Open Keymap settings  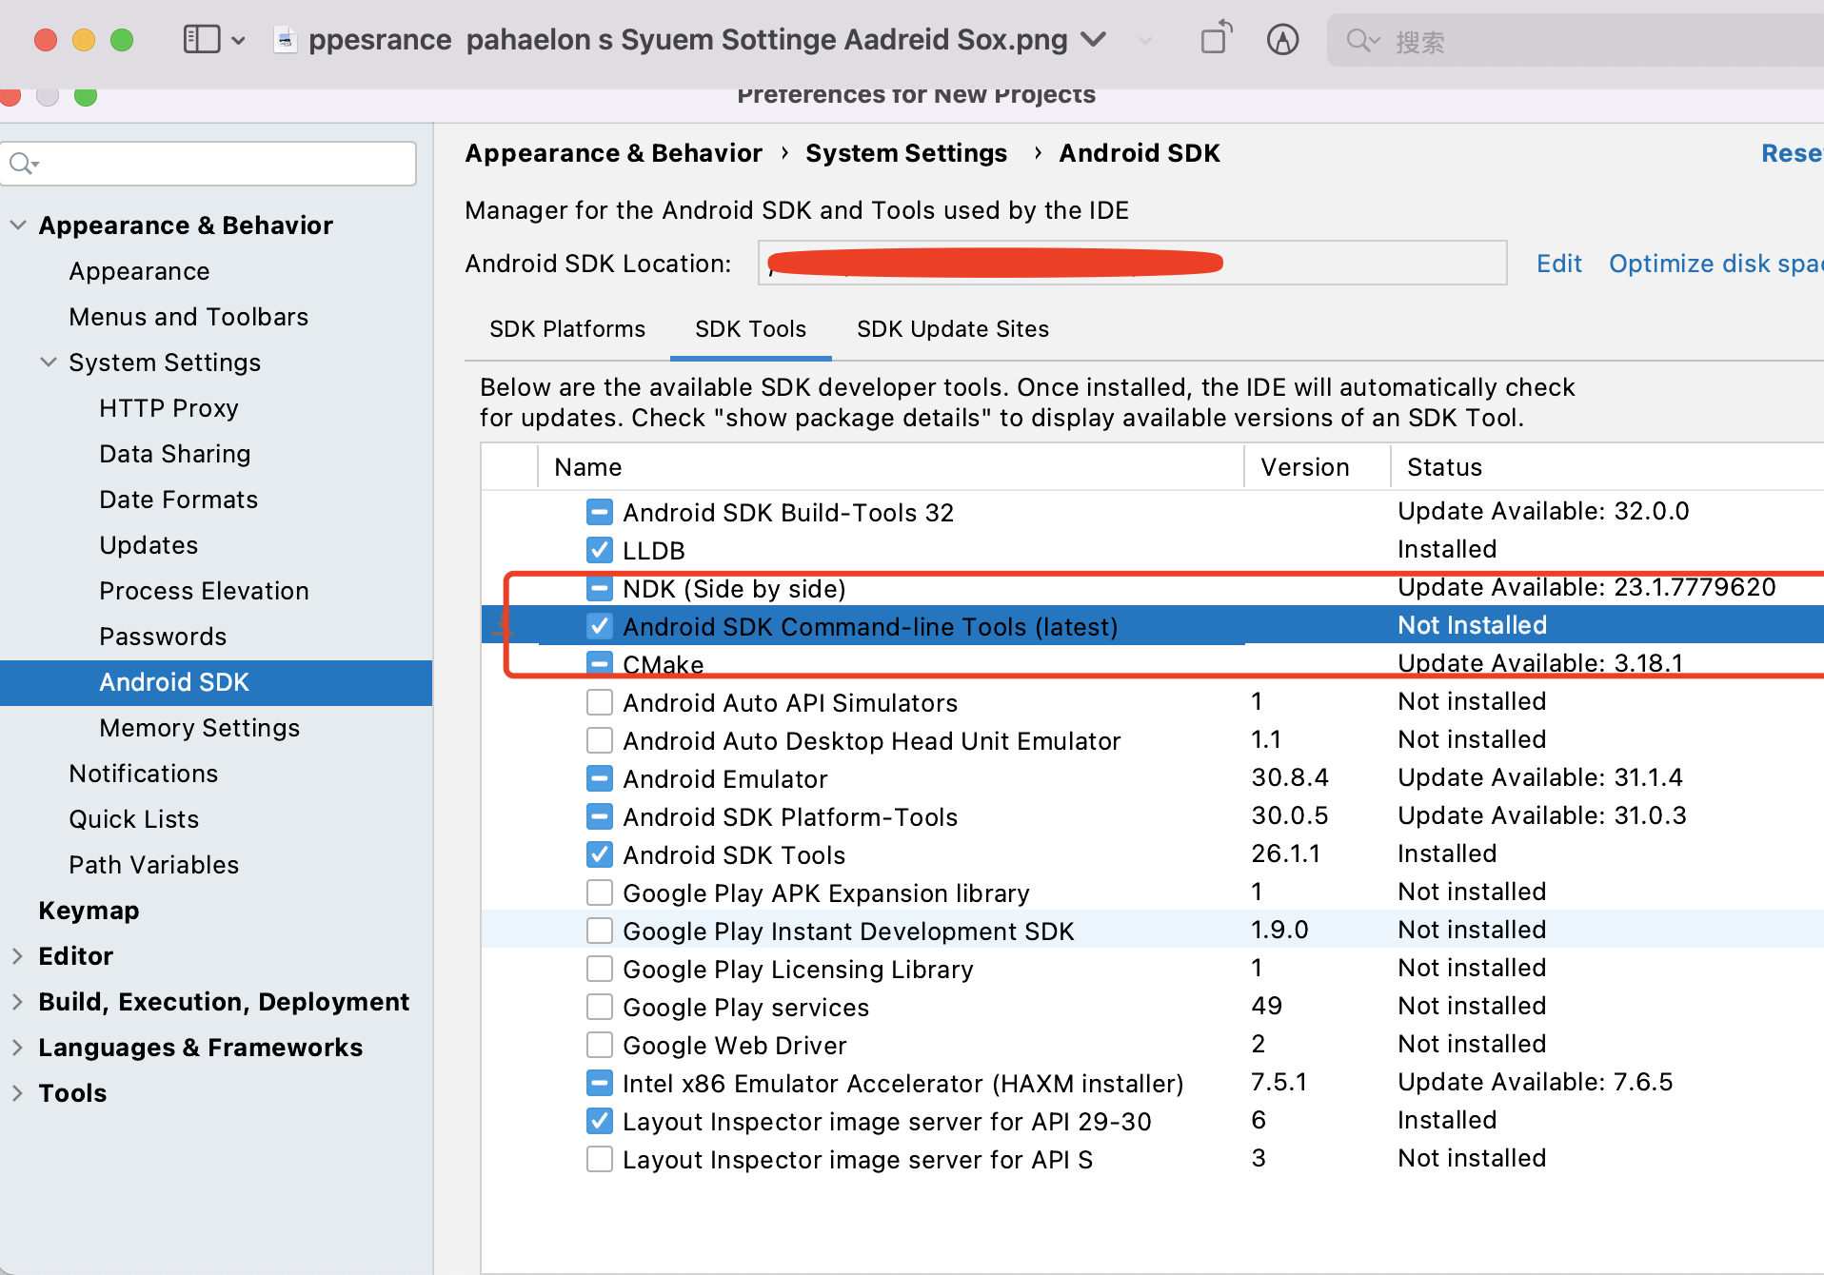coord(89,911)
